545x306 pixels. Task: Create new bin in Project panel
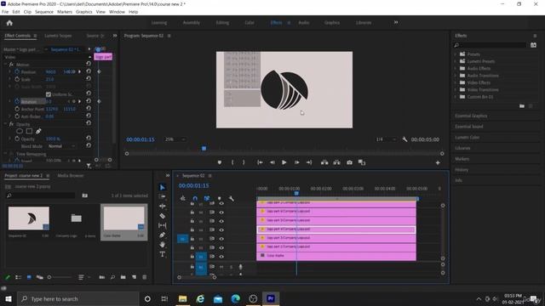click(x=123, y=277)
